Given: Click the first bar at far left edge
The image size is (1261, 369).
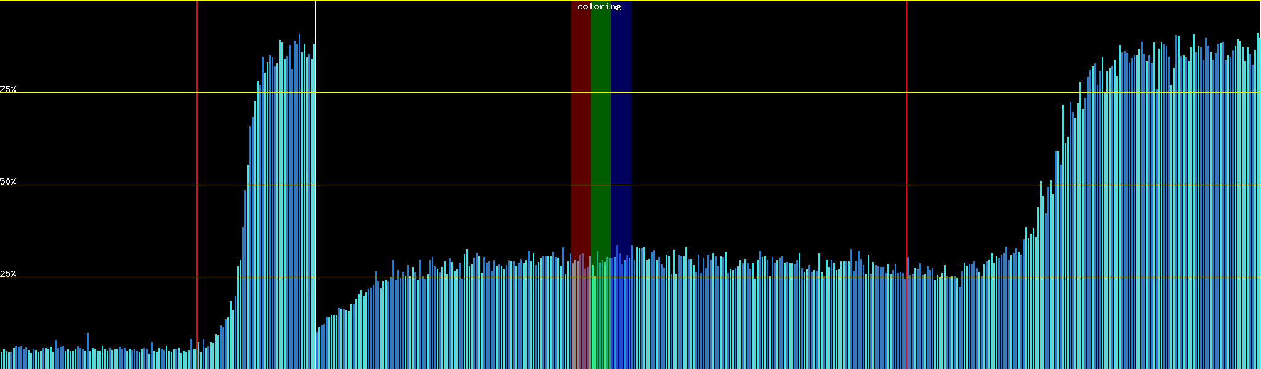Looking at the screenshot, I should click(x=1, y=361).
